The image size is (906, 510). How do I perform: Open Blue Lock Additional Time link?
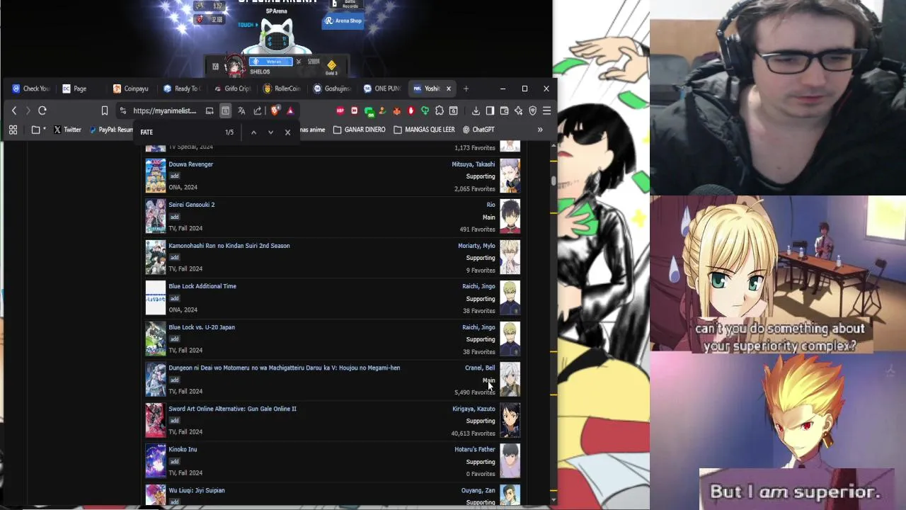[202, 286]
